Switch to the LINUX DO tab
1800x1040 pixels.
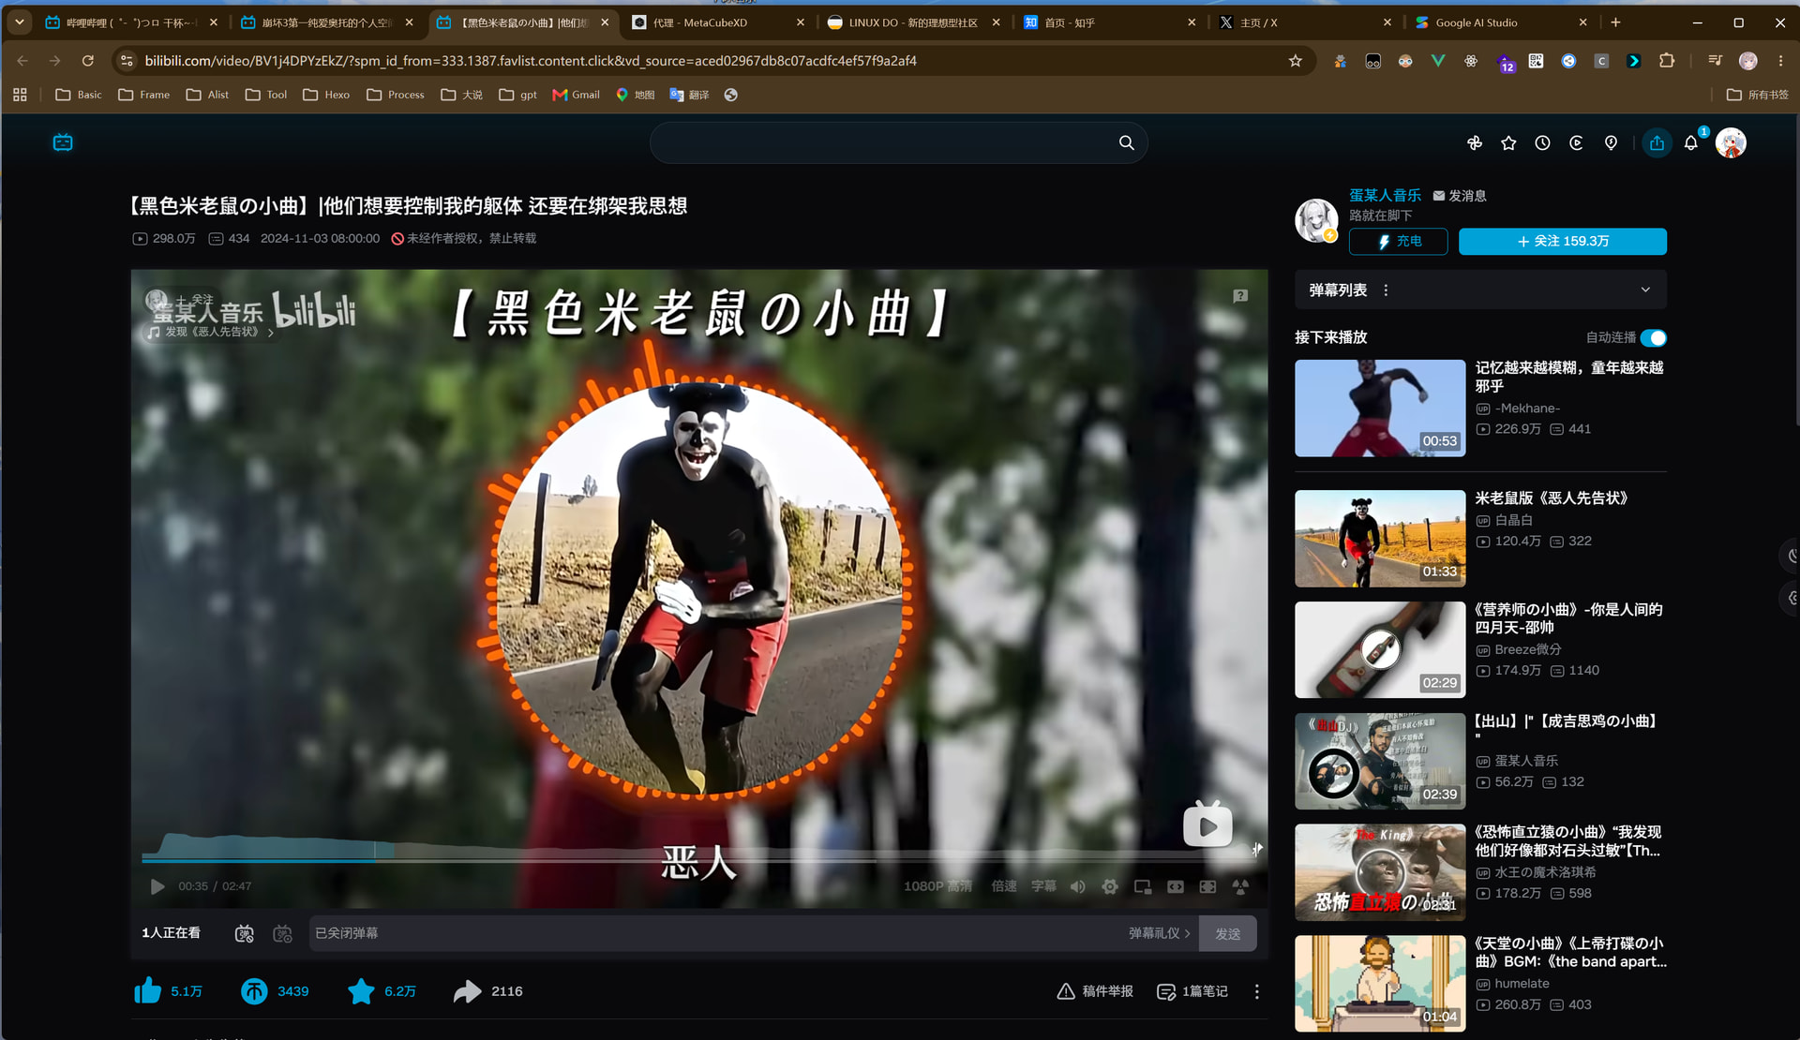(x=914, y=22)
